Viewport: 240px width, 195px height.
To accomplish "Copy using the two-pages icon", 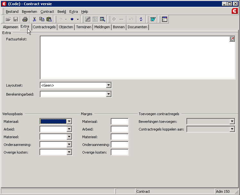I will coord(42,19).
